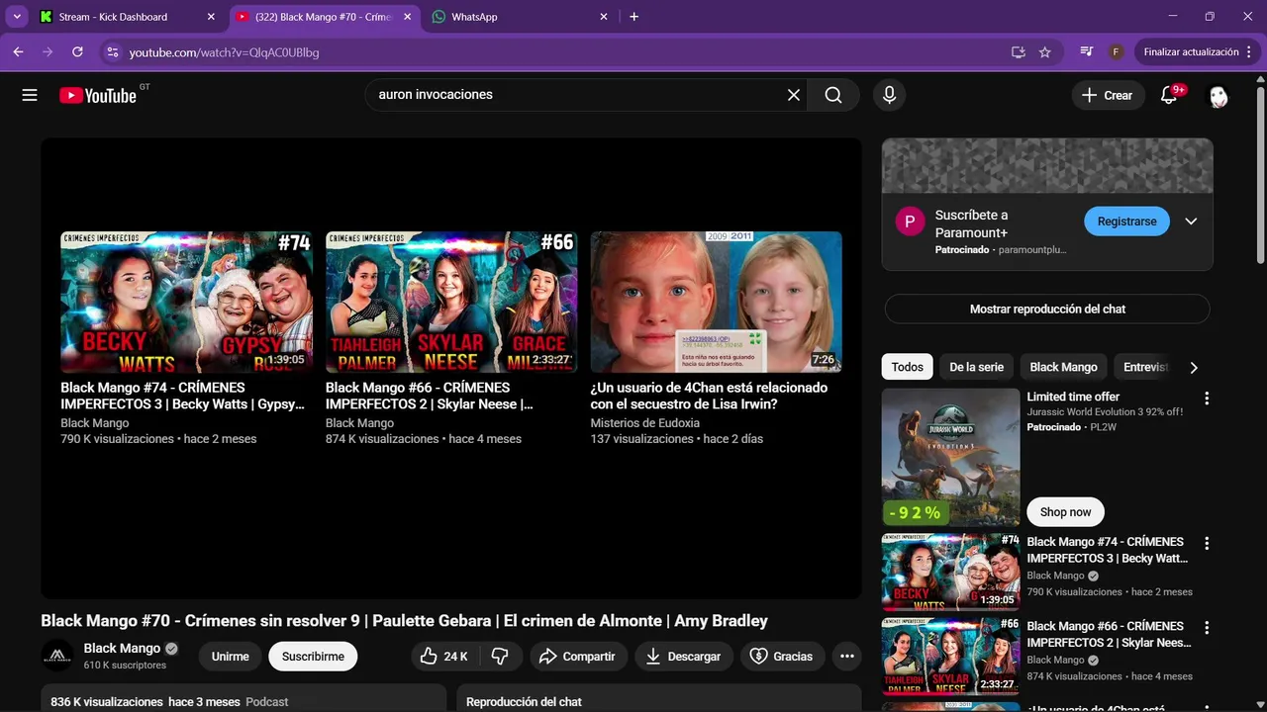The image size is (1267, 712).
Task: Open sidebar Black Mango #66 thumbnail
Action: coord(950,657)
